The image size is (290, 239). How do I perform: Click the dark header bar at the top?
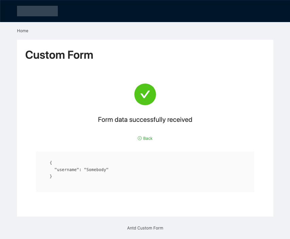(170, 11)
